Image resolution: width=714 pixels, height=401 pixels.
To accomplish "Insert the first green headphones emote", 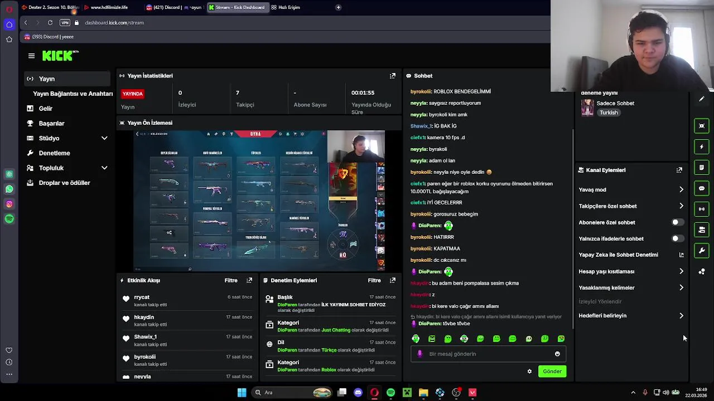I will point(416,339).
